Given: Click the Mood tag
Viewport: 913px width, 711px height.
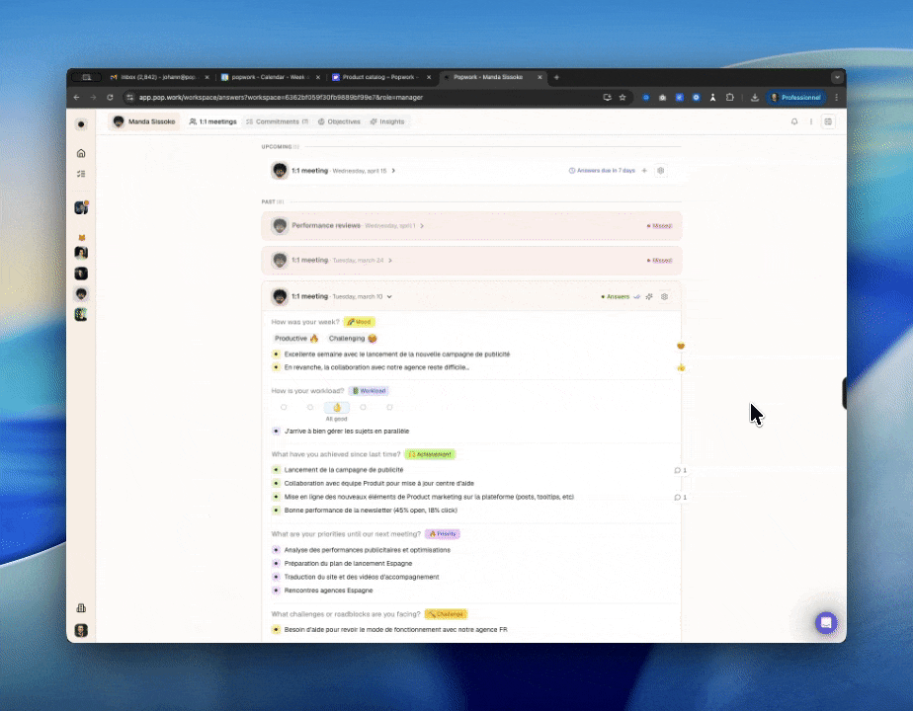Looking at the screenshot, I should pos(359,322).
